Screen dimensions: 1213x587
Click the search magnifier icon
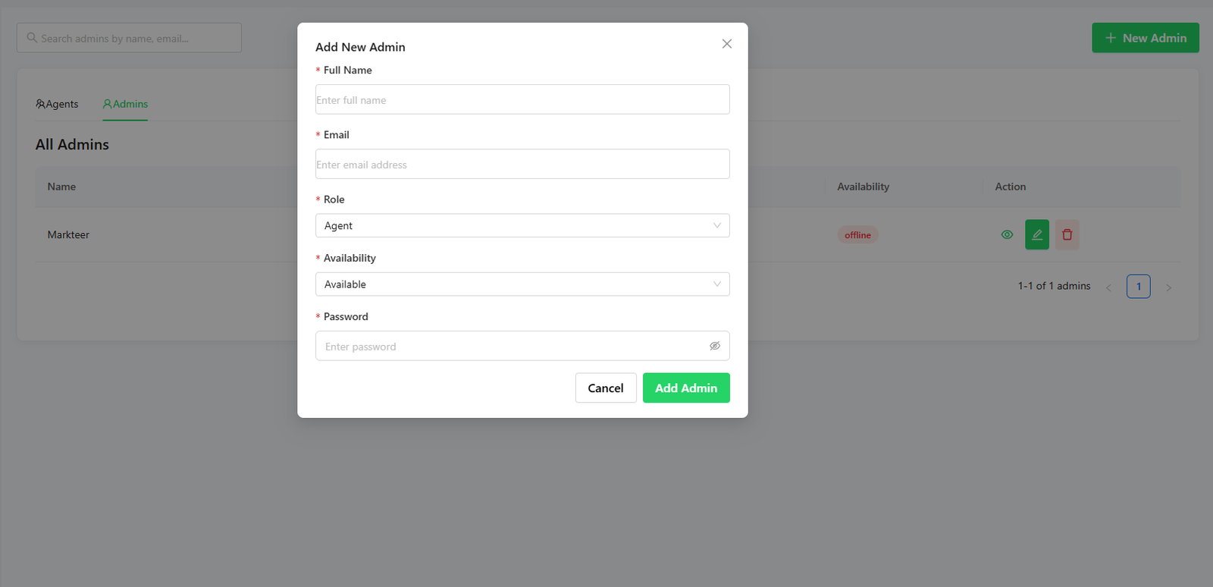pos(31,37)
